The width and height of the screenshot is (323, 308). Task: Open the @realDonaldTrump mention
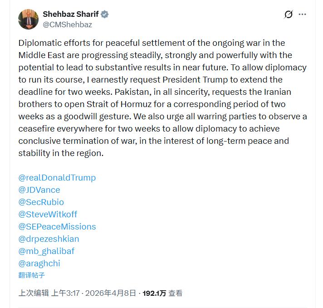click(x=57, y=178)
